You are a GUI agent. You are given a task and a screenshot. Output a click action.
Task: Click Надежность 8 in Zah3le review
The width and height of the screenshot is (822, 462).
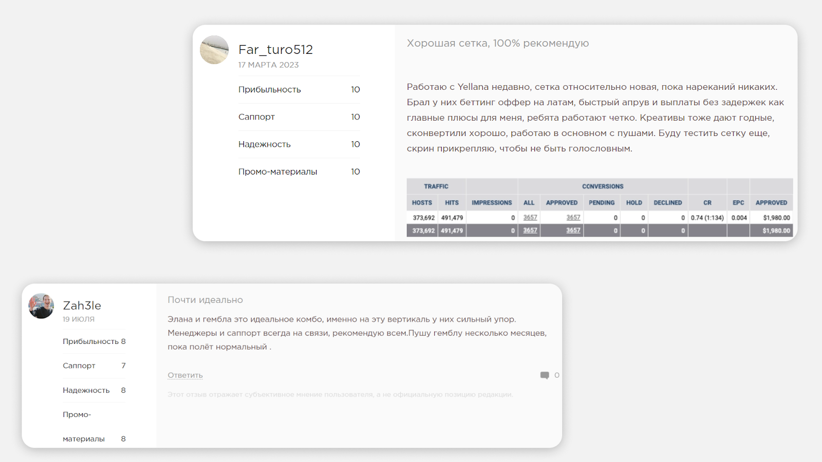94,390
